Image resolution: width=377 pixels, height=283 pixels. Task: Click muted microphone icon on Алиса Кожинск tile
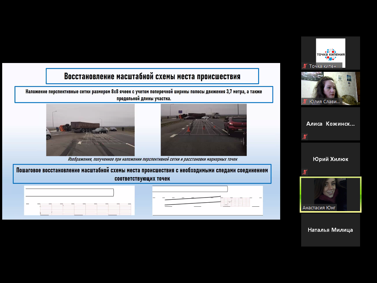[x=305, y=137]
